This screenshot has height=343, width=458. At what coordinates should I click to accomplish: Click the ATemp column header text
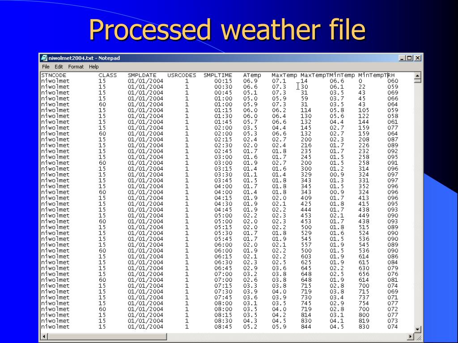pyautogui.click(x=252, y=75)
